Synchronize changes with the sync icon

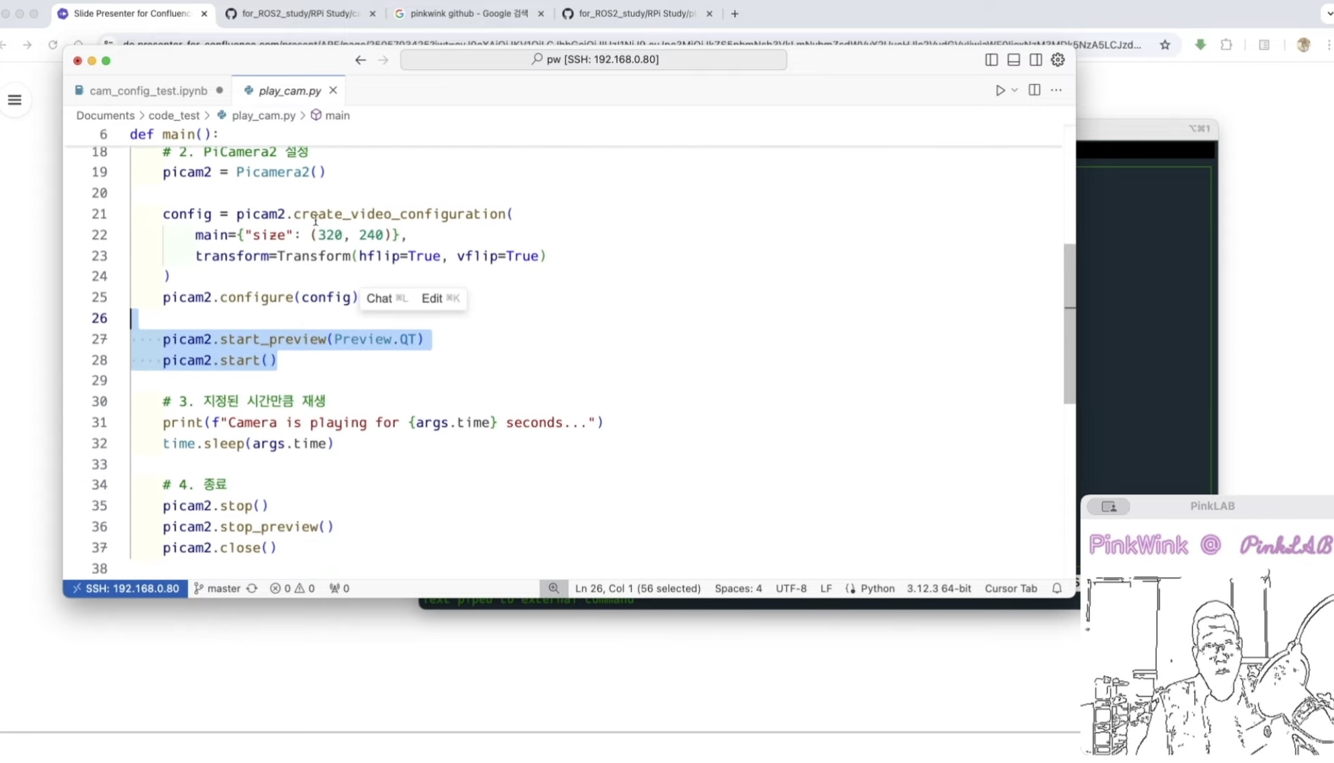[x=252, y=588]
